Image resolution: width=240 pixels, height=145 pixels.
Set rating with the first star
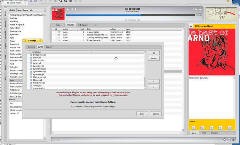point(193,128)
